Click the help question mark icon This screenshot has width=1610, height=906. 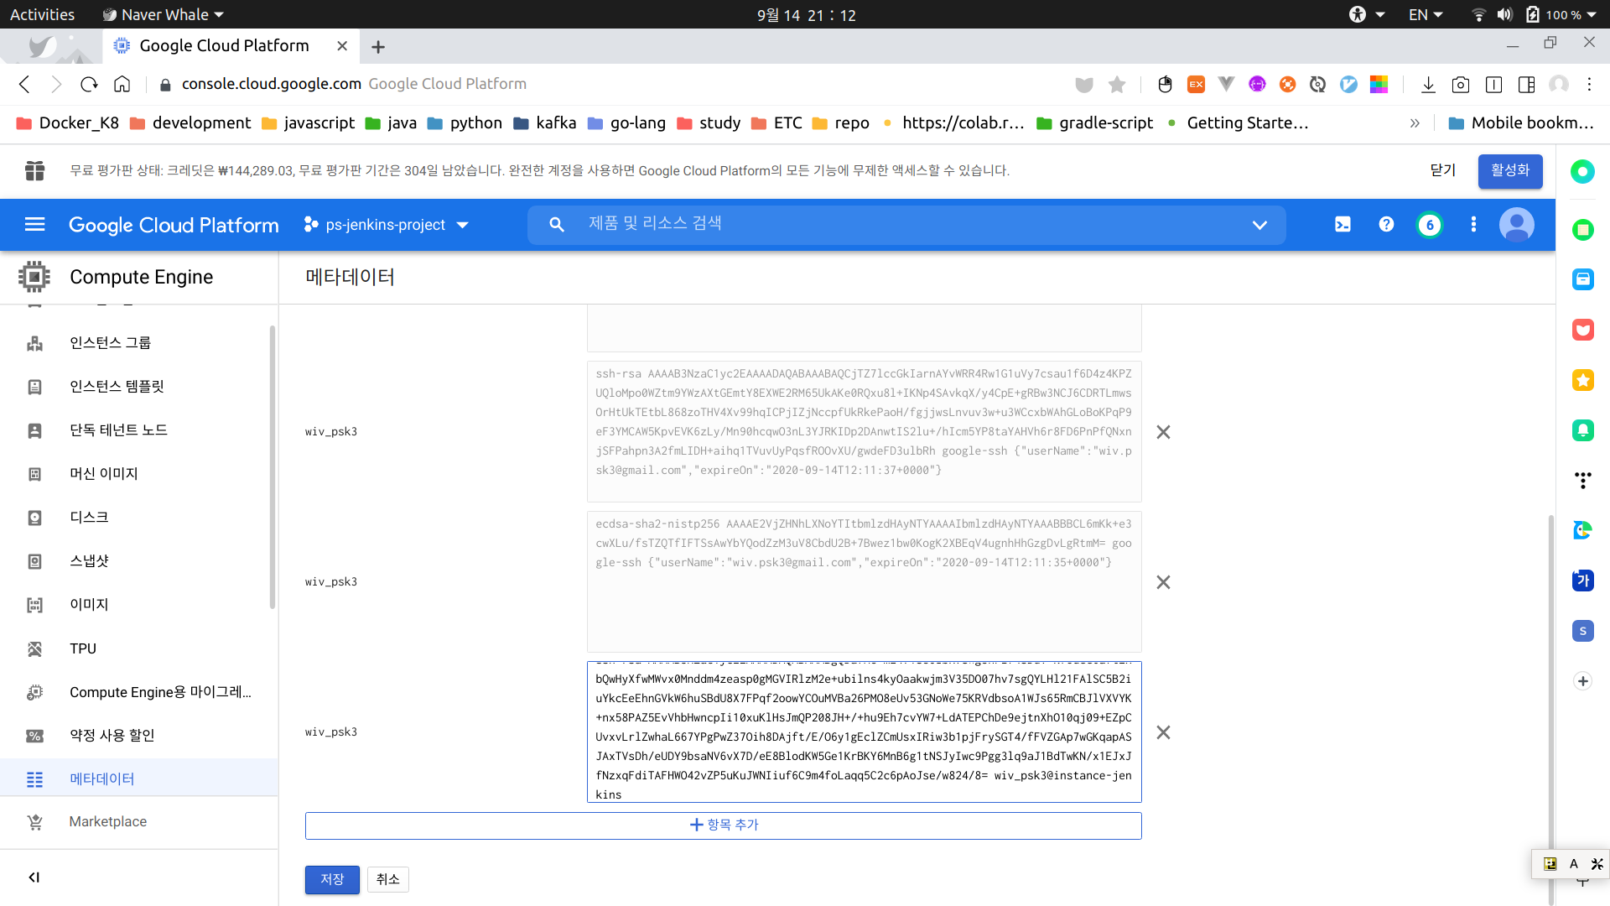[1386, 224]
